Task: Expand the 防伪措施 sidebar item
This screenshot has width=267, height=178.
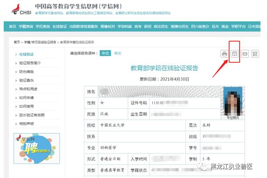Action: 26,72
